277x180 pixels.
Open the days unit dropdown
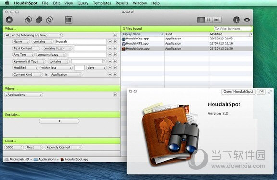pyautogui.click(x=96, y=68)
